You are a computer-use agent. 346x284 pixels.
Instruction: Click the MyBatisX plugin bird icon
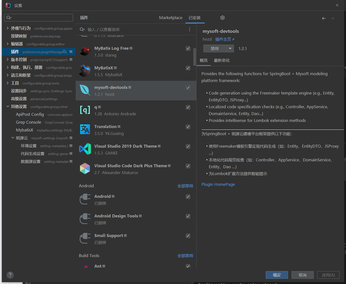[85, 70]
